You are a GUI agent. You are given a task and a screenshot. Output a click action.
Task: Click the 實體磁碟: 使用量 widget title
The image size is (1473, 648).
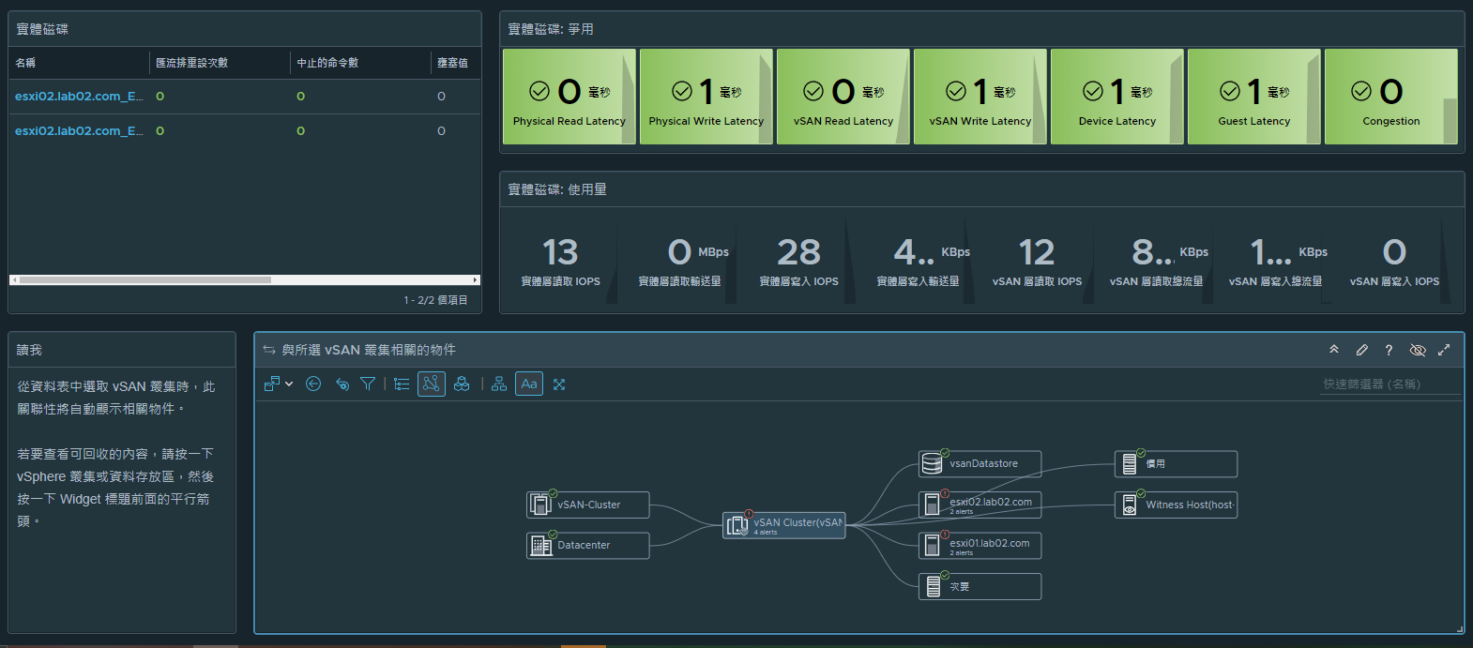557,189
